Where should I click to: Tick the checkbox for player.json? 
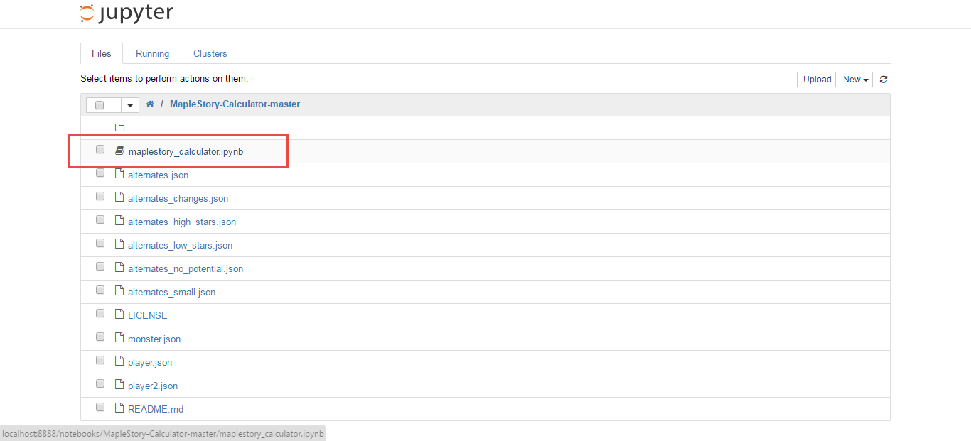(x=100, y=360)
